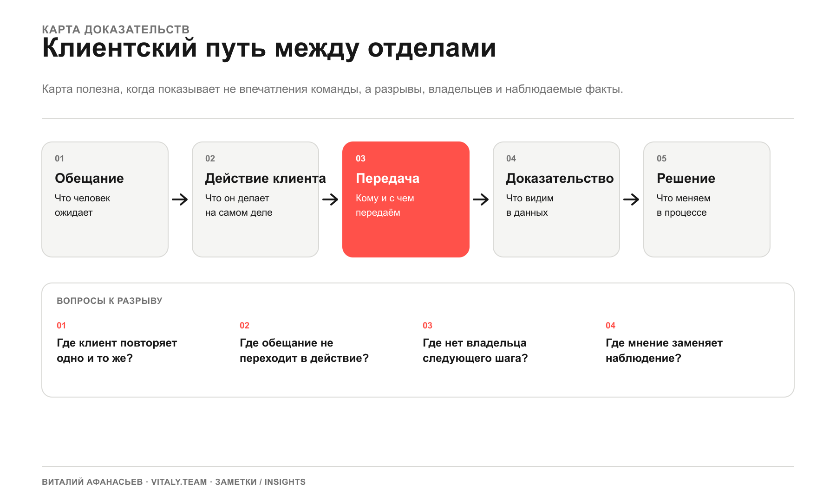Image resolution: width=836 pixels, height=501 pixels.
Task: Click the subtitle starting Карта полезна
Action: (x=333, y=89)
